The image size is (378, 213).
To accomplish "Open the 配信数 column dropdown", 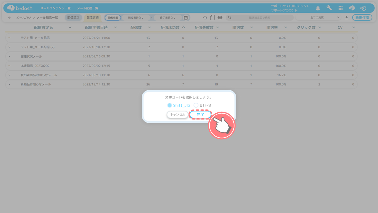I will 149,28.
